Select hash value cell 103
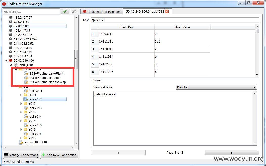The height and width of the screenshot is (166, 266). [x=182, y=41]
